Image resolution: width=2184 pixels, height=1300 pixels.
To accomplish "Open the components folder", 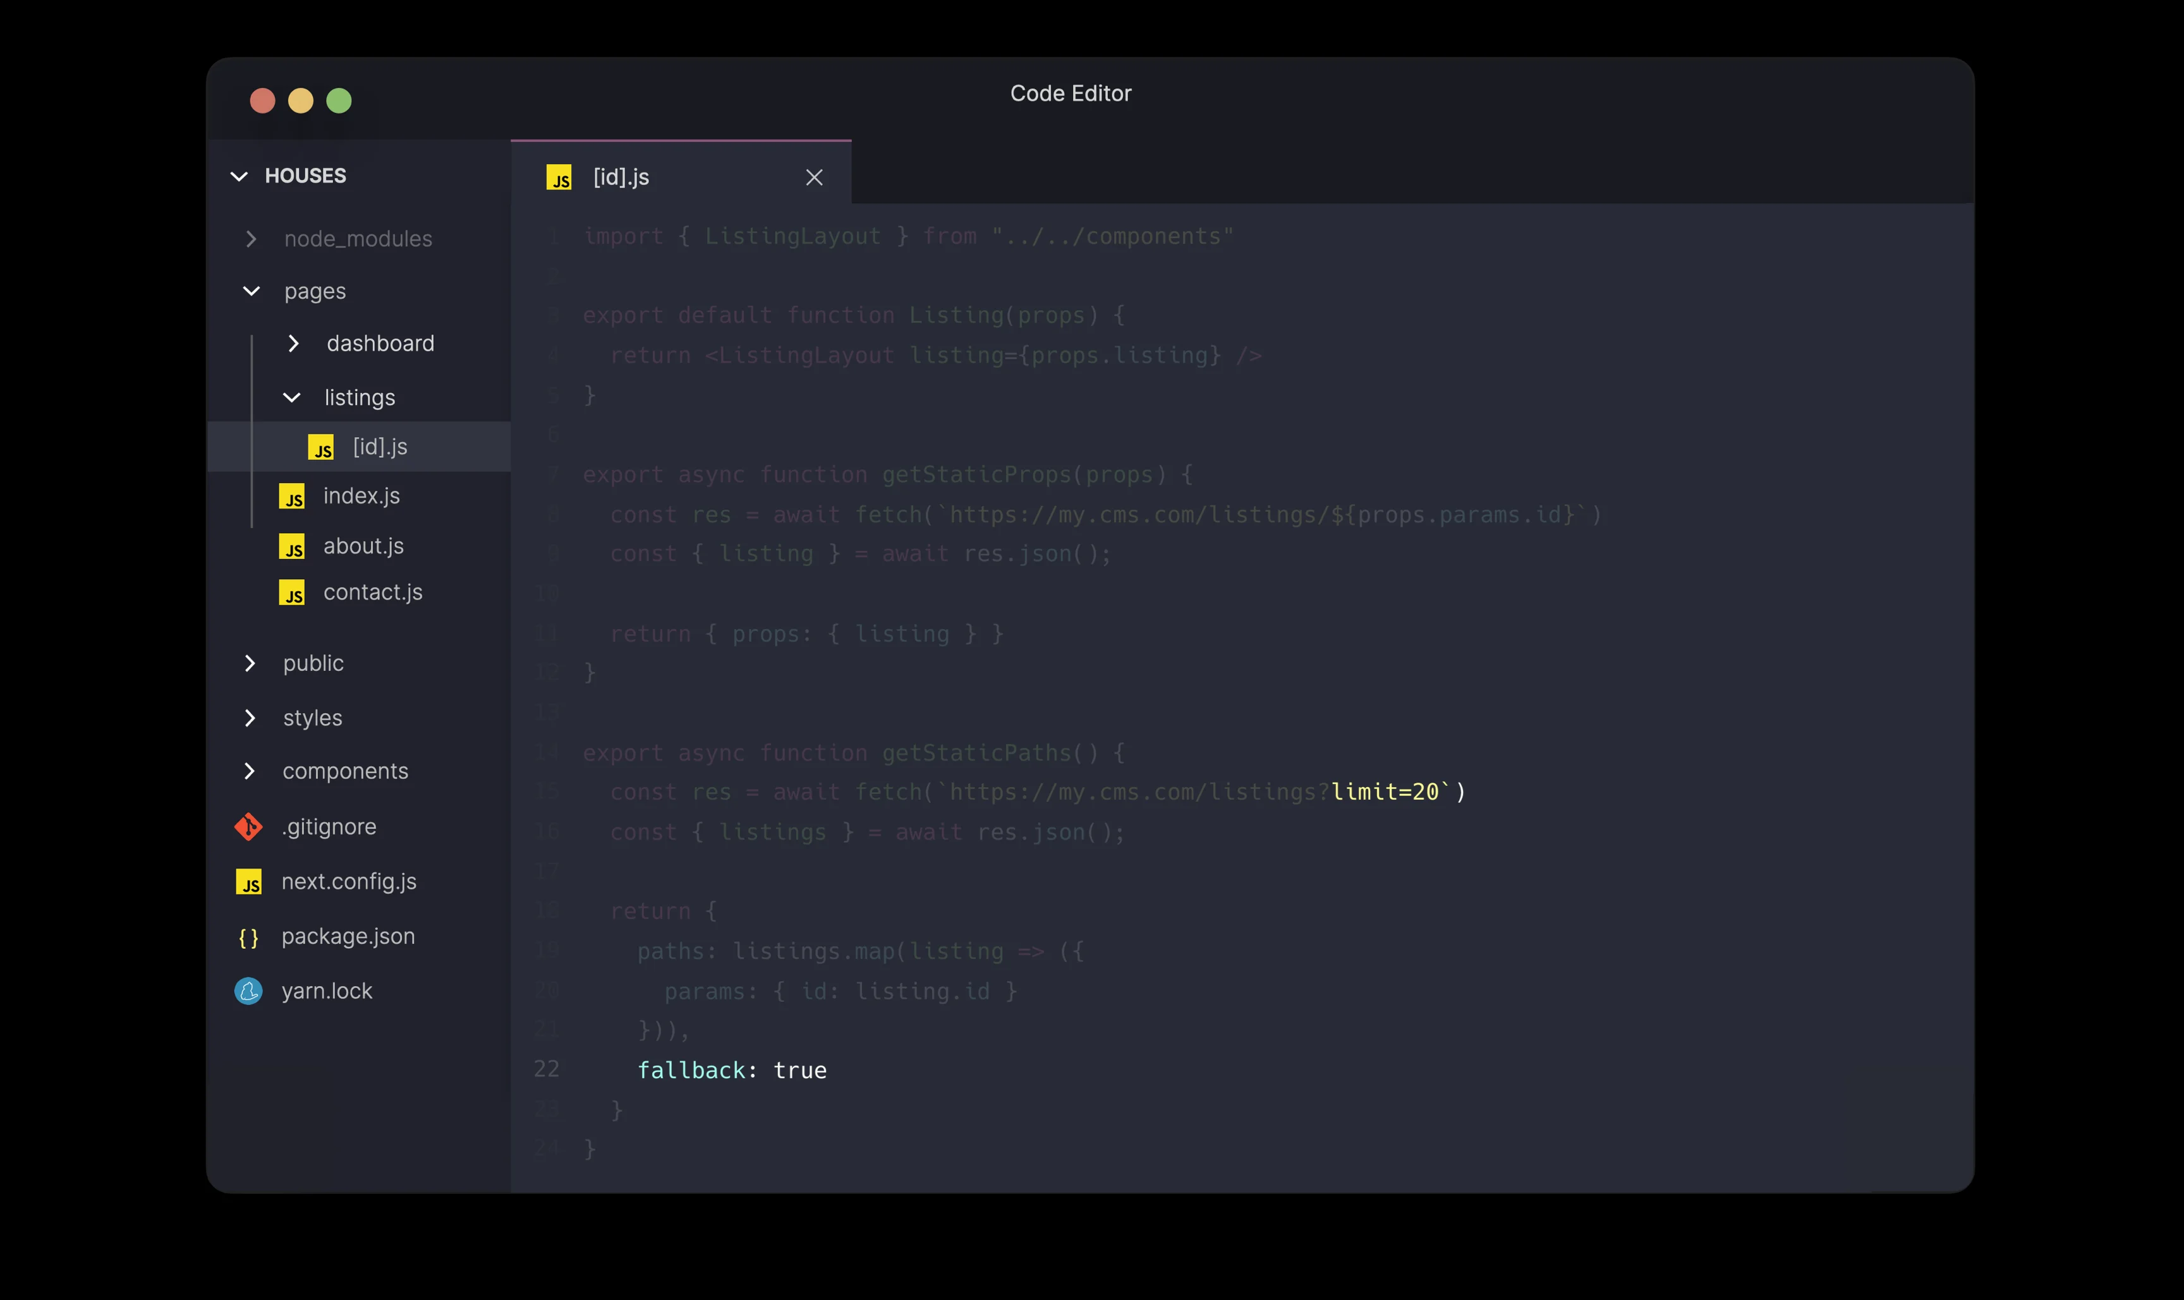I will pyautogui.click(x=344, y=771).
